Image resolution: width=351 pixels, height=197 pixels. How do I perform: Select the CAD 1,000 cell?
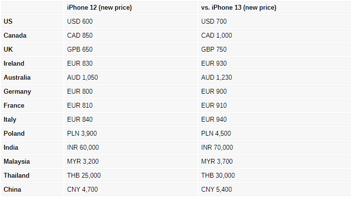tap(216, 36)
